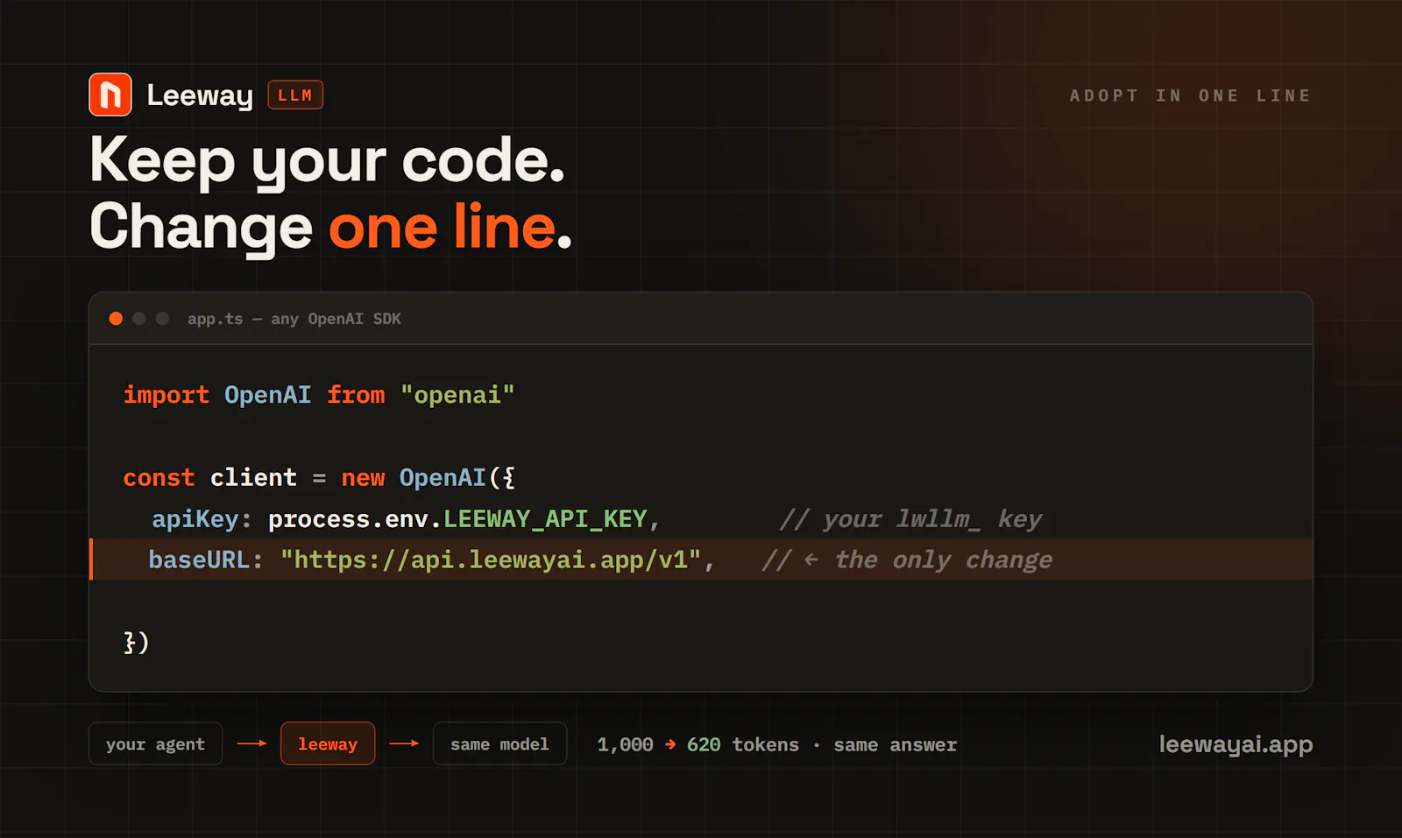
Task: Click the 'same answer' label
Action: 895,744
